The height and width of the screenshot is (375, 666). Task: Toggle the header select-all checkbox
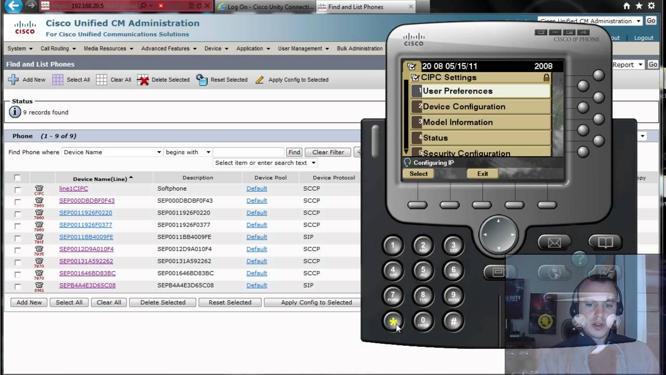(18, 178)
